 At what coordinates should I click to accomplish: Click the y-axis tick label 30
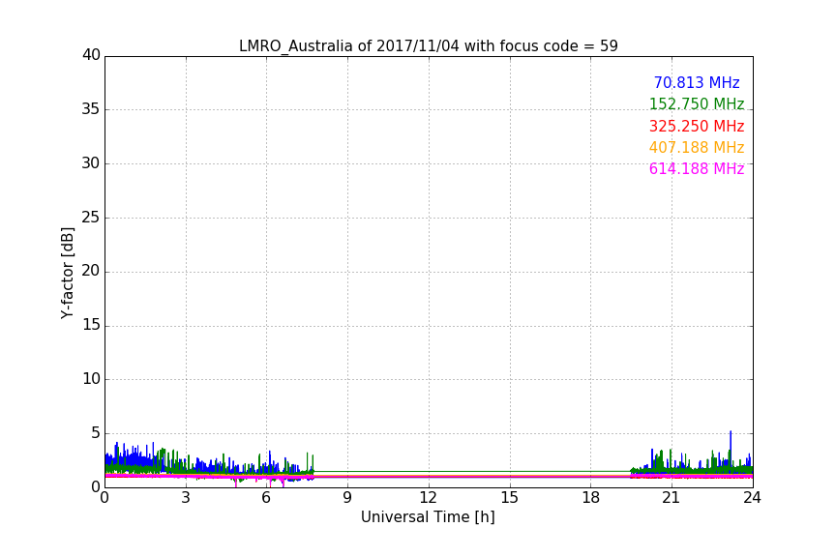pos(91,163)
